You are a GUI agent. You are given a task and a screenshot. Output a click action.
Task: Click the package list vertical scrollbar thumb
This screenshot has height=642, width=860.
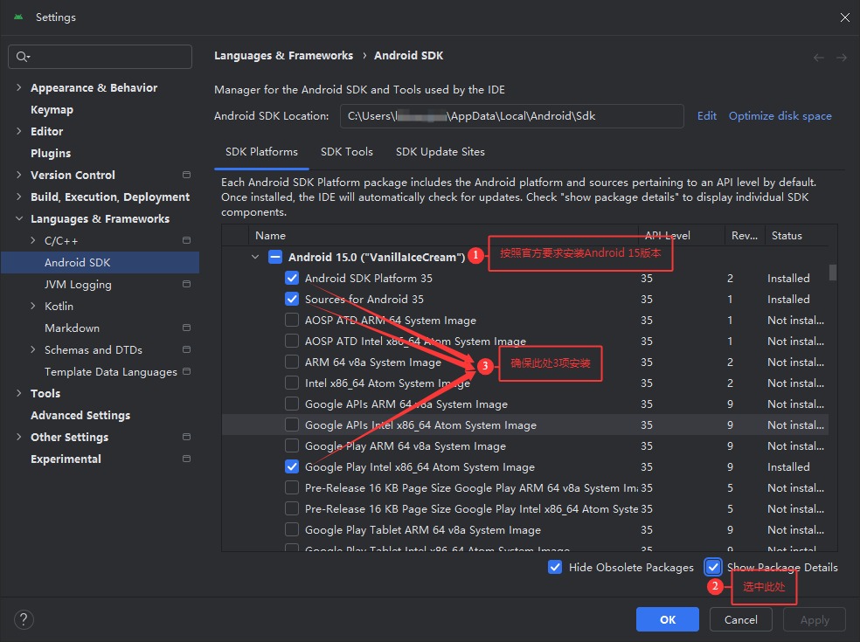[833, 273]
